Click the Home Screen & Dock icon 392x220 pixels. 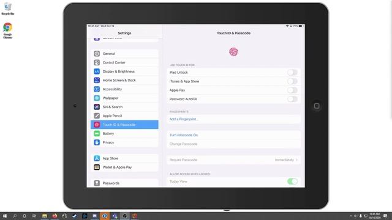coord(97,80)
